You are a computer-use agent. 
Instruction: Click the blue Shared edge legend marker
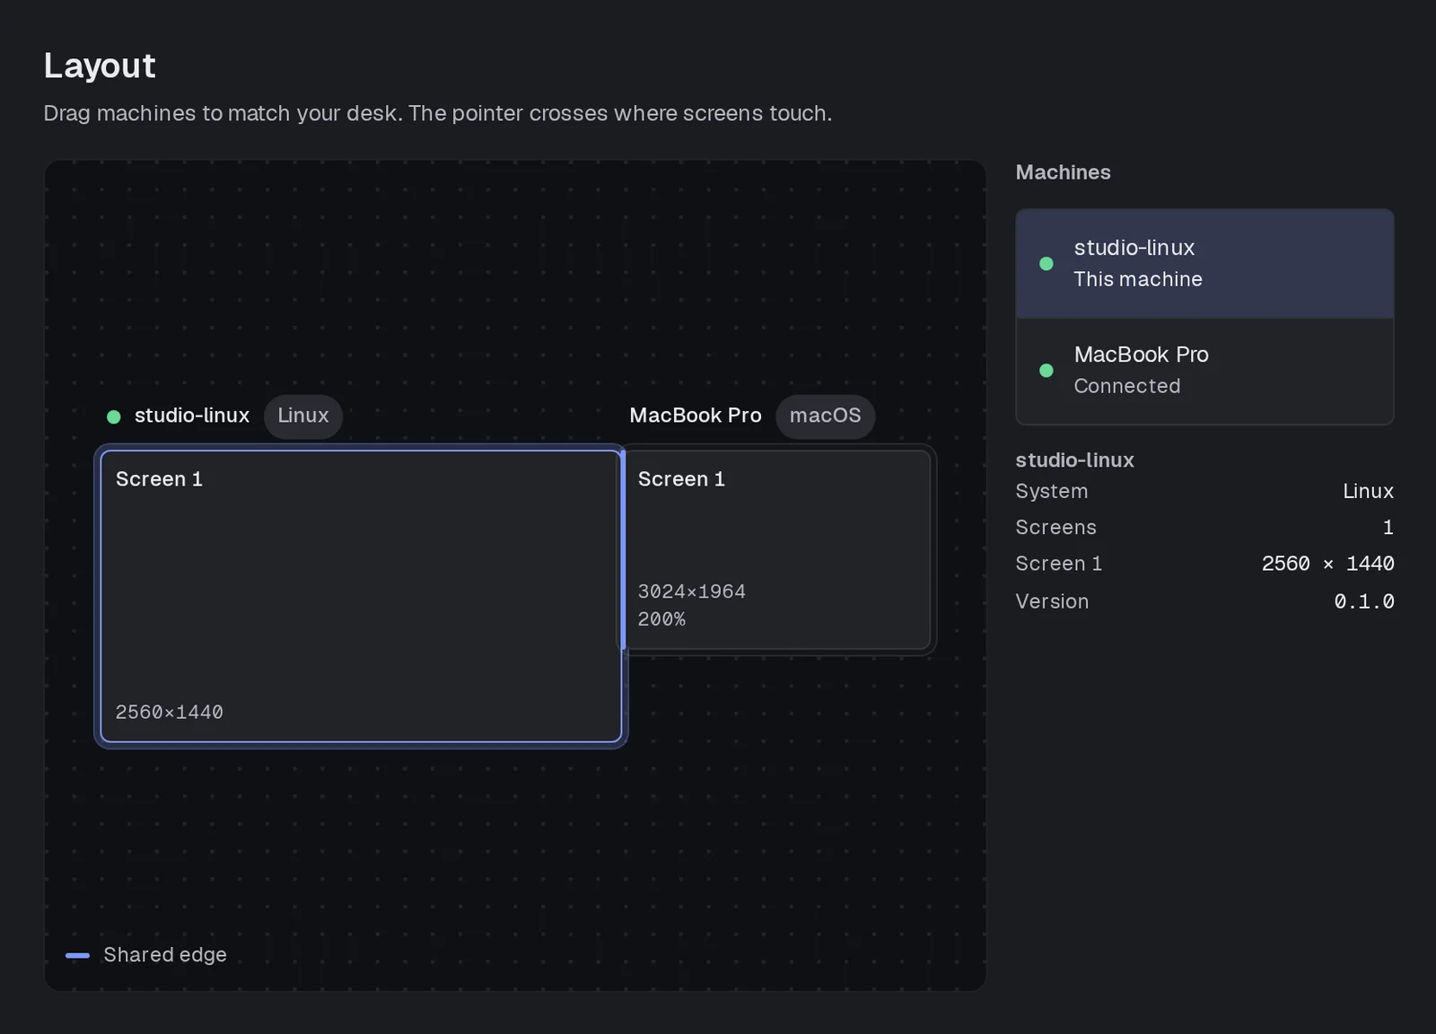[78, 956]
